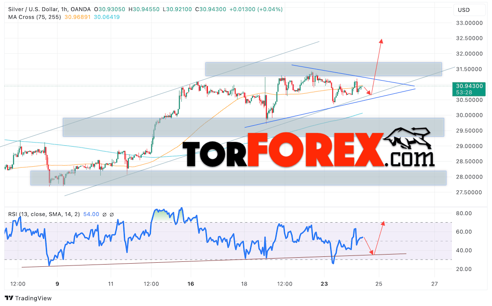Click the low value L30.92100

[x=177, y=10]
